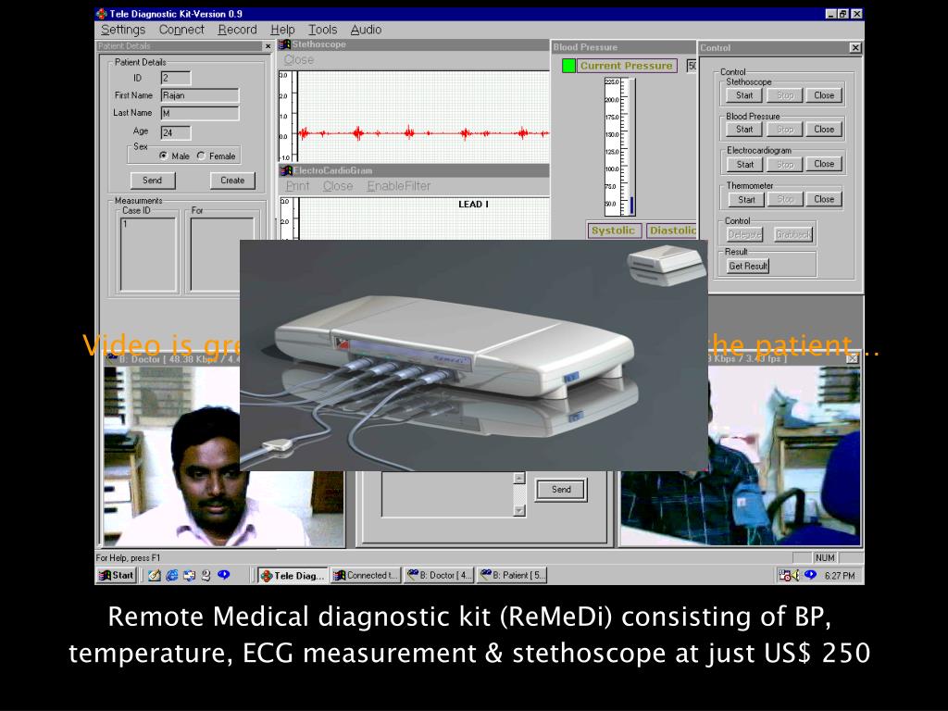Start the Blood Pressure measurement

pyautogui.click(x=744, y=130)
